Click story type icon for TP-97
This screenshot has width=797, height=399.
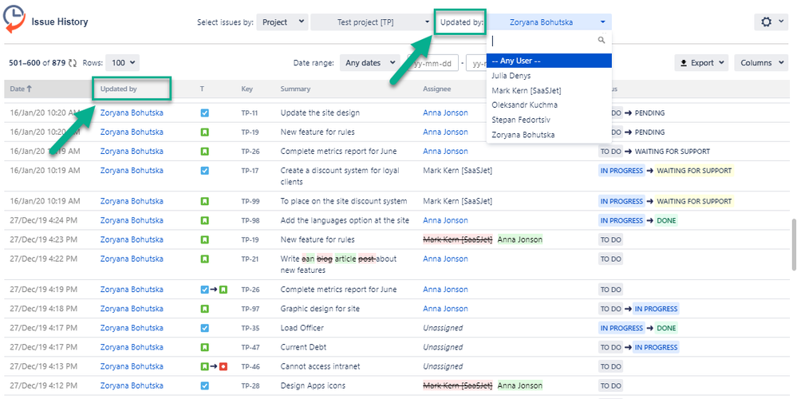(x=204, y=309)
